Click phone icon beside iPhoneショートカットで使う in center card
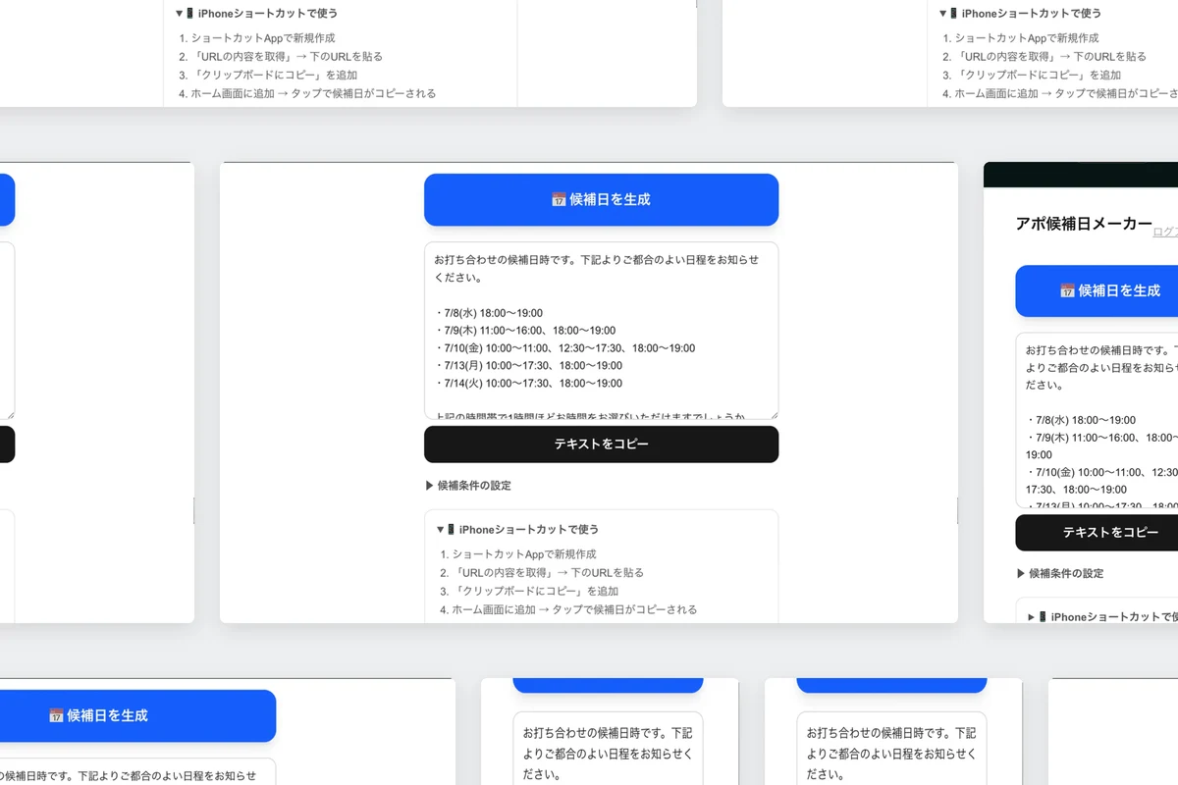 pyautogui.click(x=452, y=529)
